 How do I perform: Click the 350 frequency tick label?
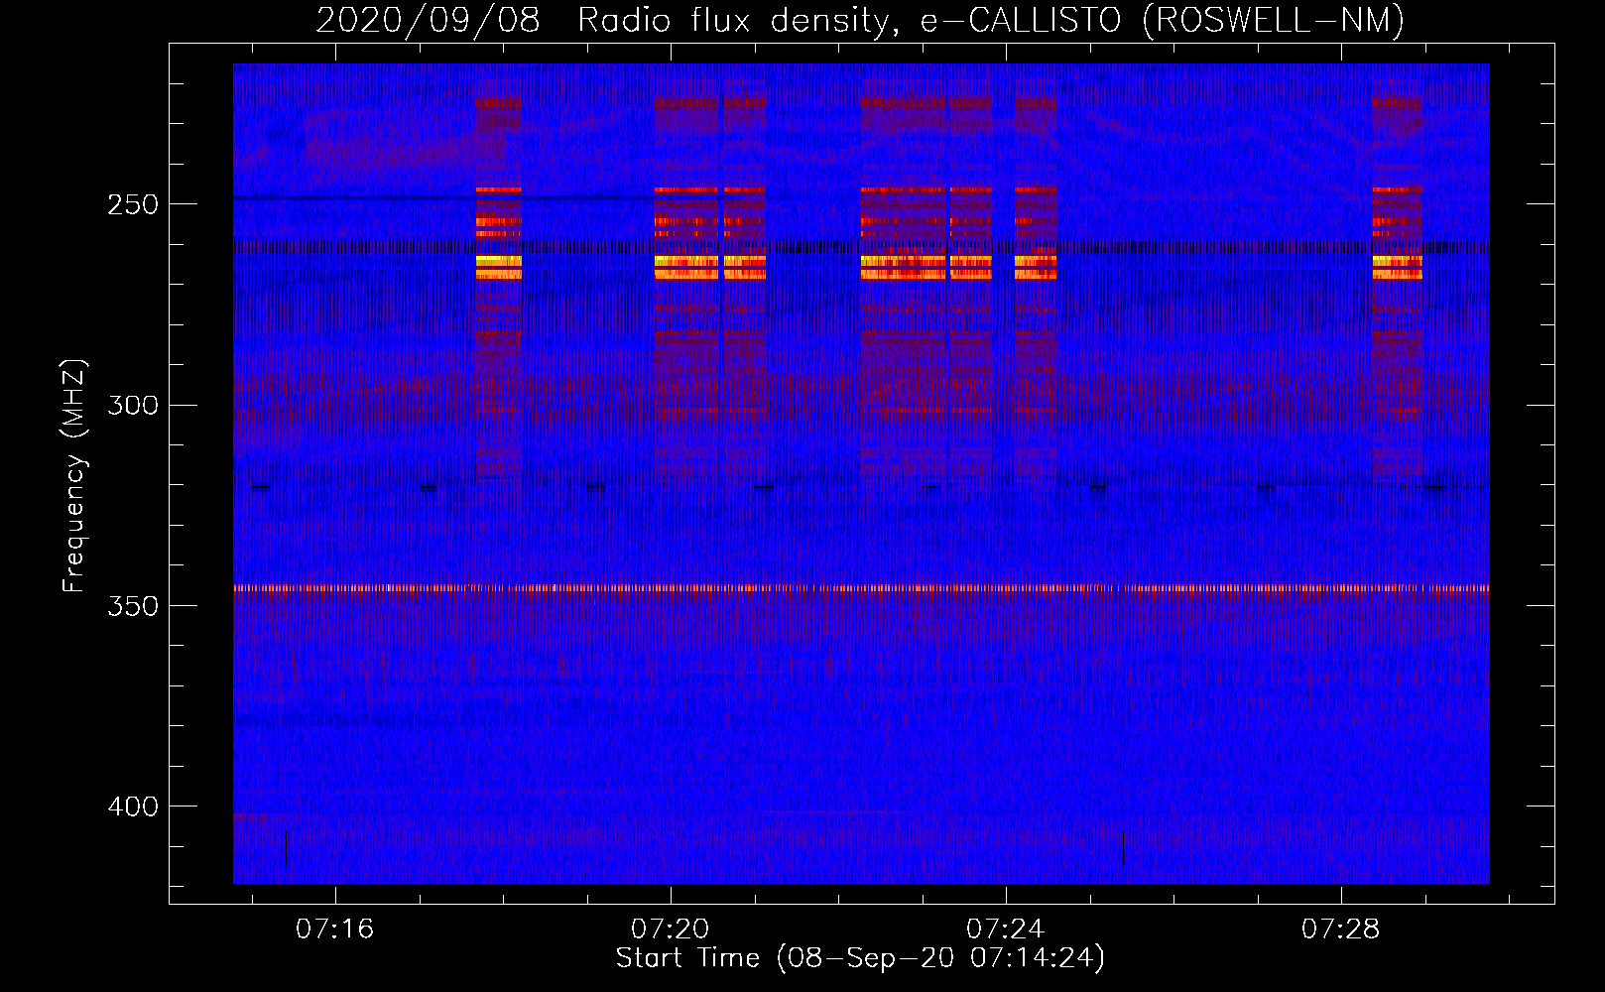(133, 606)
